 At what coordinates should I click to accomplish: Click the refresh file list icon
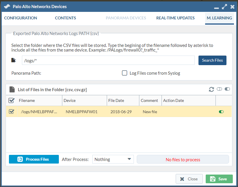click(211, 89)
